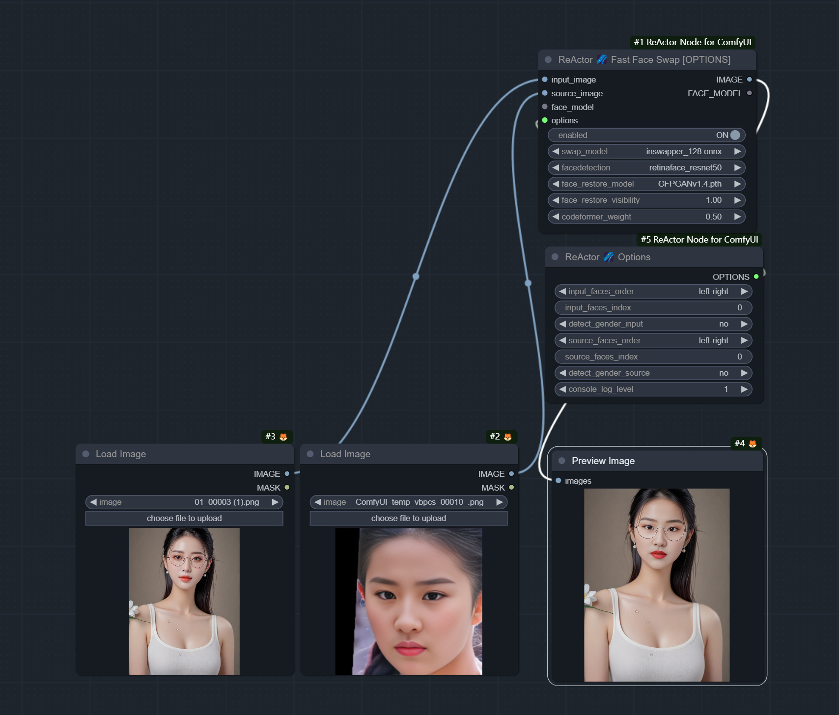
Task: Click the fox emoji badge above the left Load Image node
Action: coord(284,436)
